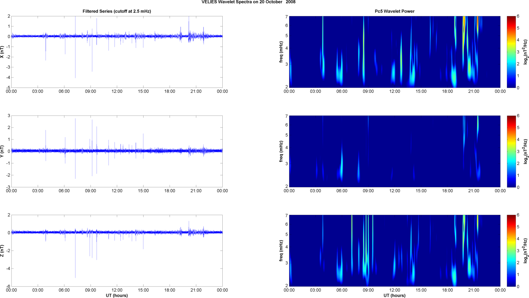Click the X component filtered series plot
Image resolution: width=529 pixels, height=298 pixels.
(x=117, y=52)
